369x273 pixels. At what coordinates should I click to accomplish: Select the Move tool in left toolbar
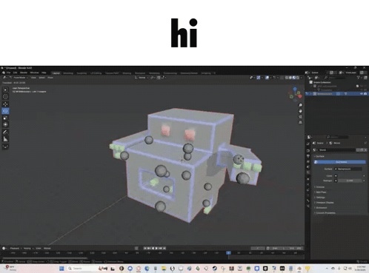pos(5,104)
